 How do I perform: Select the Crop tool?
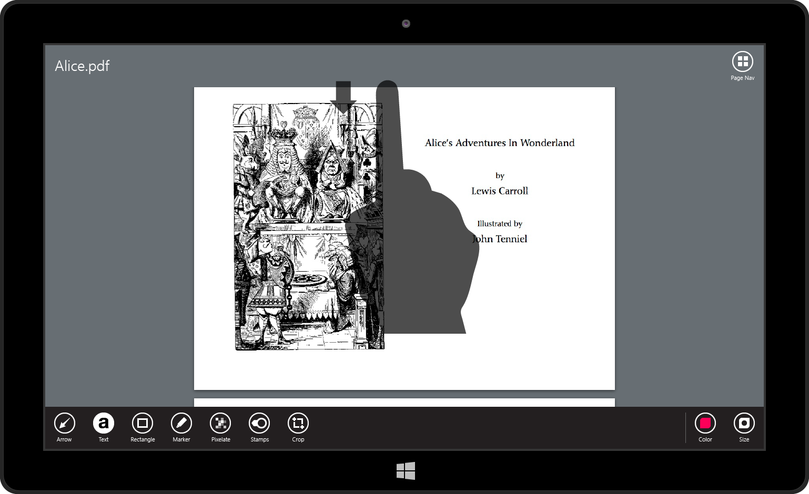298,423
